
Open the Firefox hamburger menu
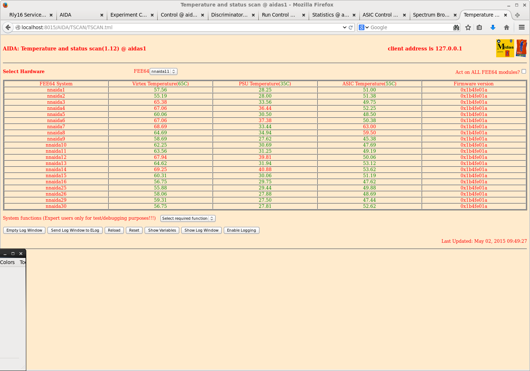point(521,27)
